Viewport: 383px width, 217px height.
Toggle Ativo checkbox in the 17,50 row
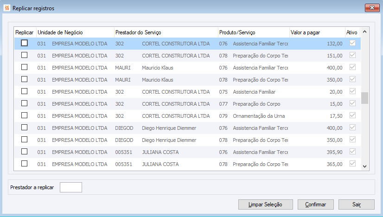tap(352, 115)
